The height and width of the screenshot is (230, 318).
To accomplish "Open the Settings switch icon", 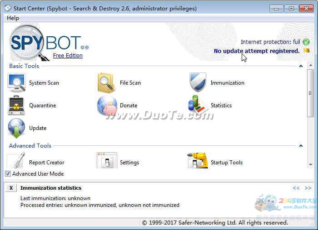I will coord(107,161).
